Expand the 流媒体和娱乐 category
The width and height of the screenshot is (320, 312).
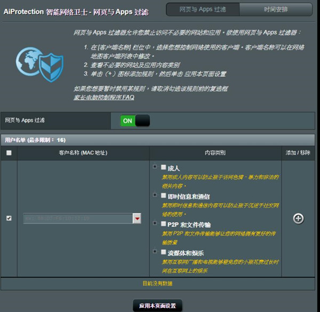[155, 252]
